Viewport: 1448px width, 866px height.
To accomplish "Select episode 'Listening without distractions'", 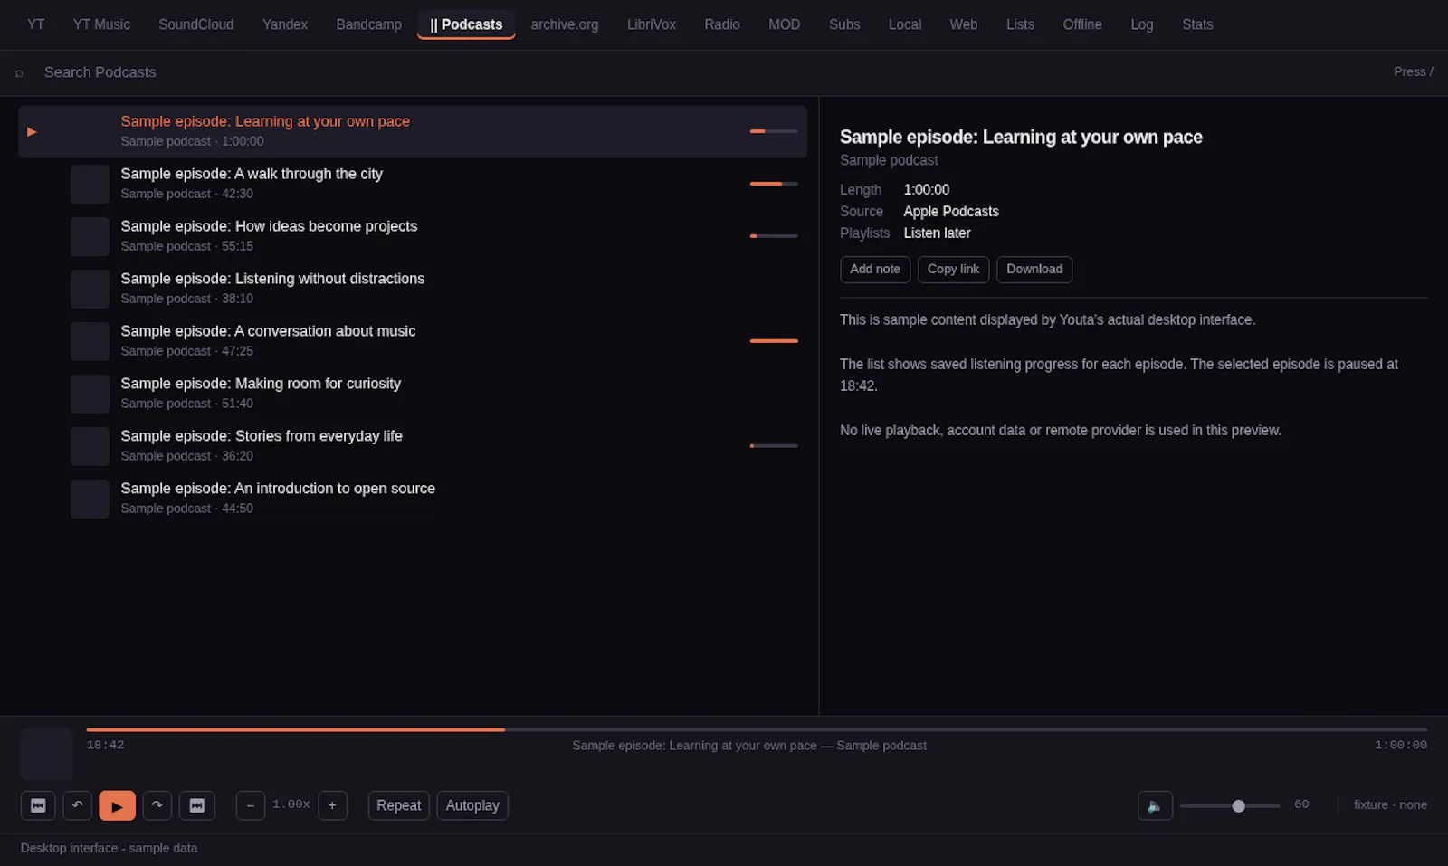I will pos(413,289).
